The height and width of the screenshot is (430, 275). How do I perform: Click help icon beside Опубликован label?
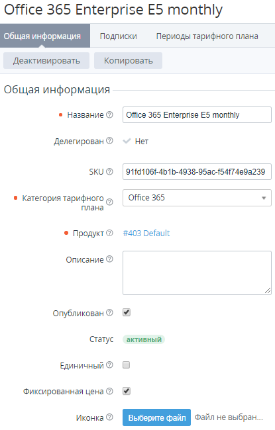click(109, 313)
